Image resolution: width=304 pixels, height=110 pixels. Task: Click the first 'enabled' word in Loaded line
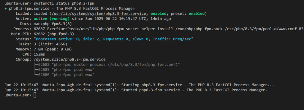(159, 14)
